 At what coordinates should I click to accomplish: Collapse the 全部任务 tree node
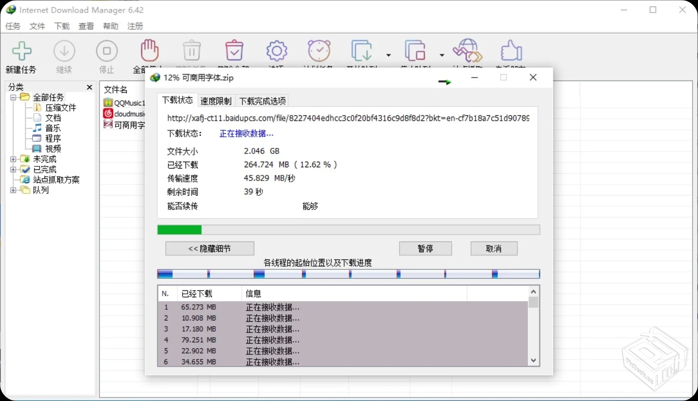[x=13, y=97]
